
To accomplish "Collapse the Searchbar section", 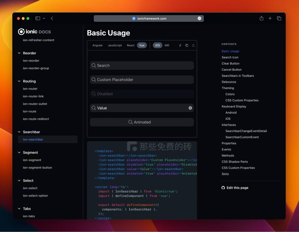I will click(x=19, y=132).
